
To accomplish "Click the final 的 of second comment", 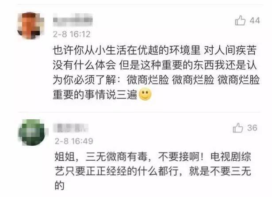I will coord(60,186).
